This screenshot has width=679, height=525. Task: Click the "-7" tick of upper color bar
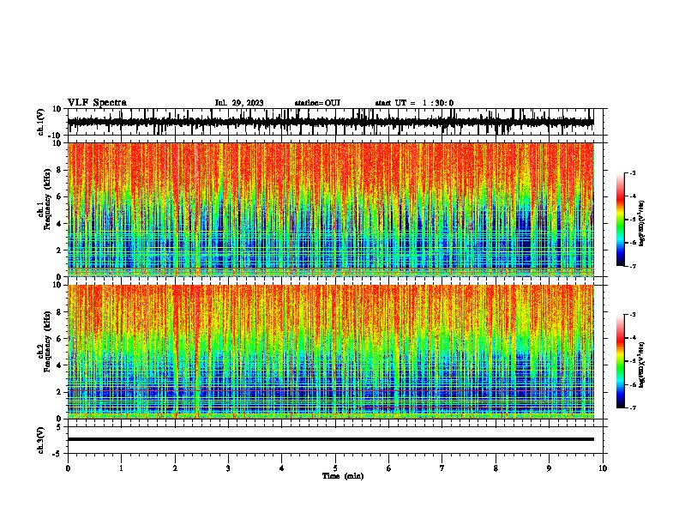632,267
